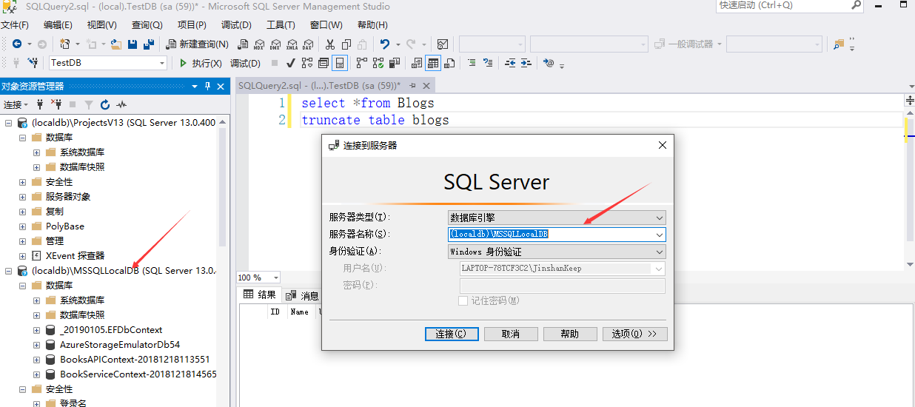Click the activity monitor pulse icon

click(x=121, y=104)
